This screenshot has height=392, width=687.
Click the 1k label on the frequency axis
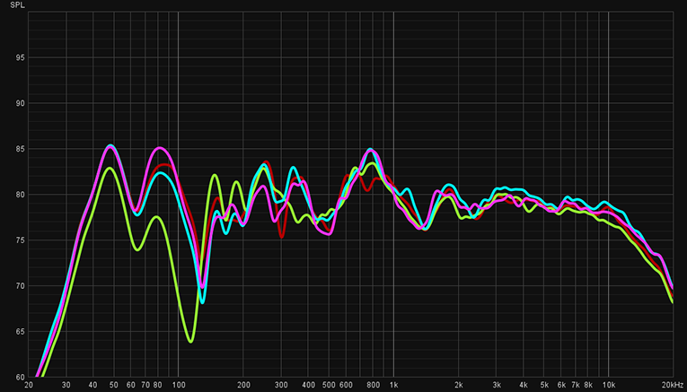393,385
